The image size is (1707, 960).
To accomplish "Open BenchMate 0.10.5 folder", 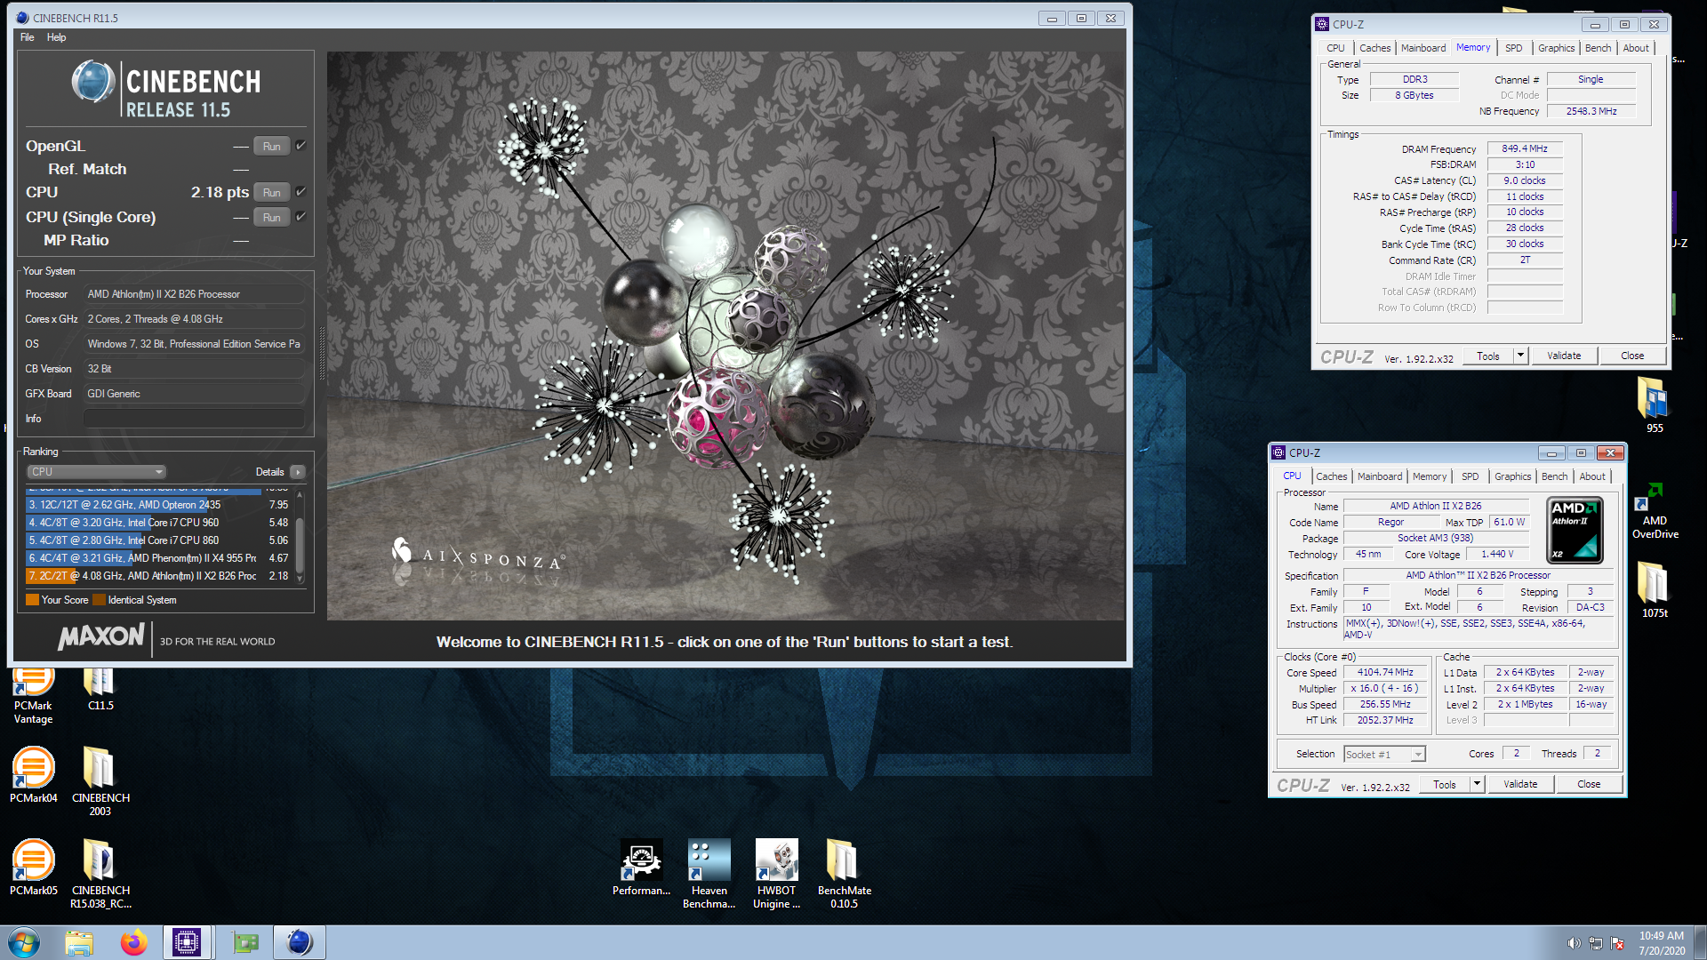I will (x=844, y=874).
